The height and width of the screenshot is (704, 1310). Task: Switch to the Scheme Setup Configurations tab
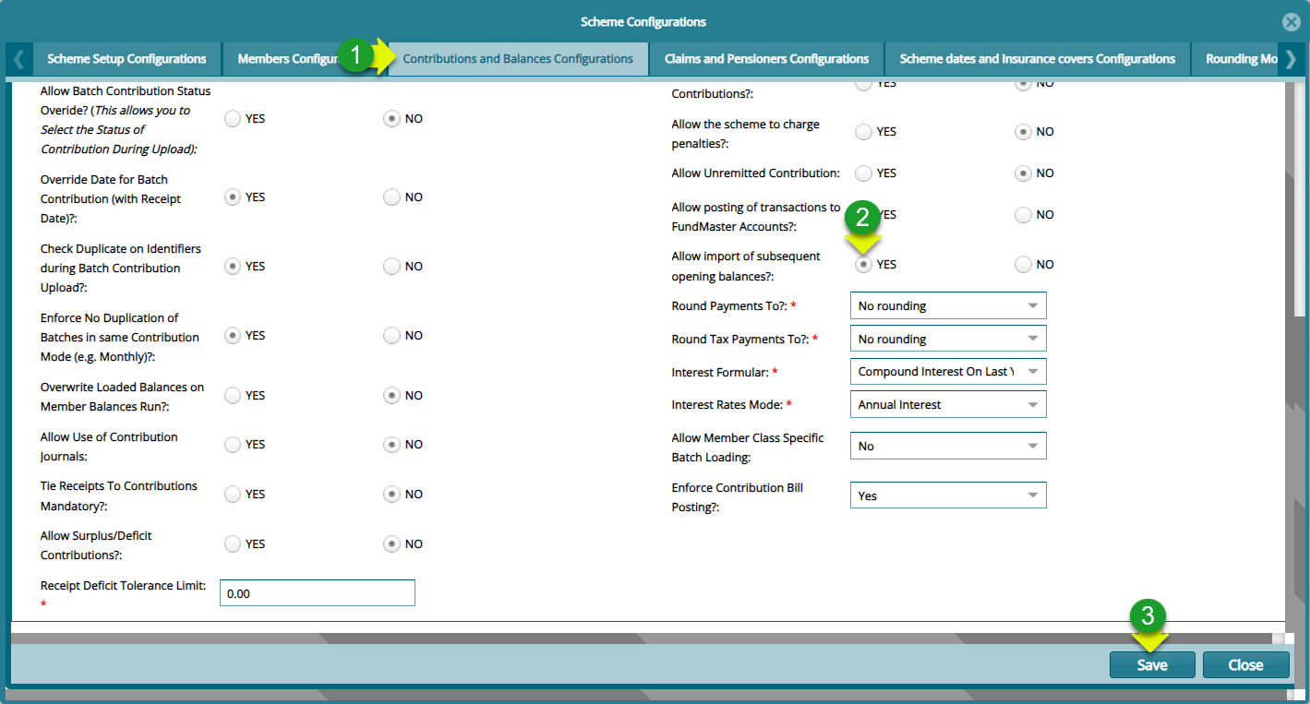coord(126,58)
